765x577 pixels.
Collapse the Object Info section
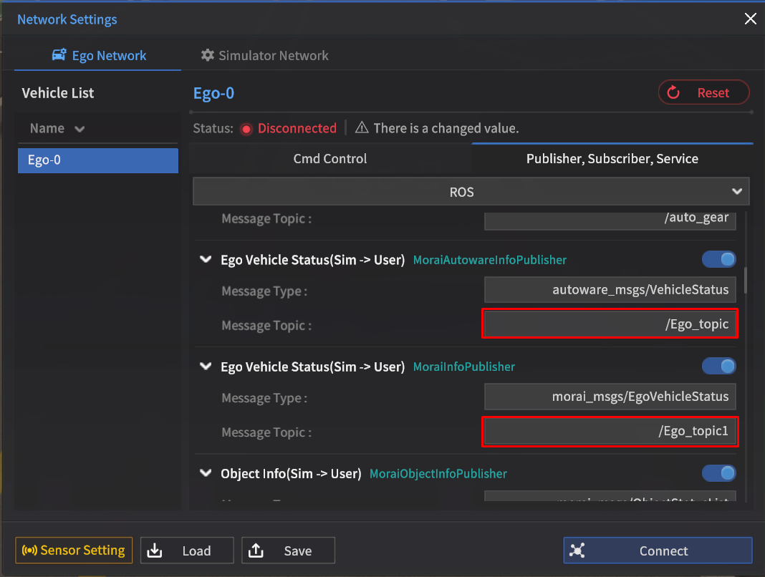pyautogui.click(x=206, y=473)
